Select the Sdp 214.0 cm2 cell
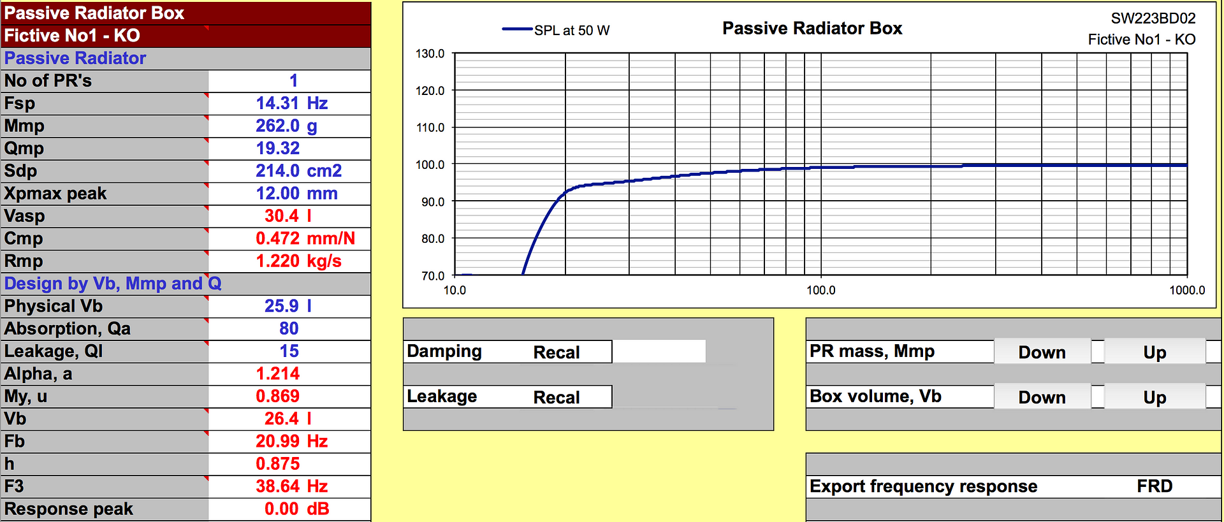This screenshot has height=522, width=1224. tap(289, 171)
